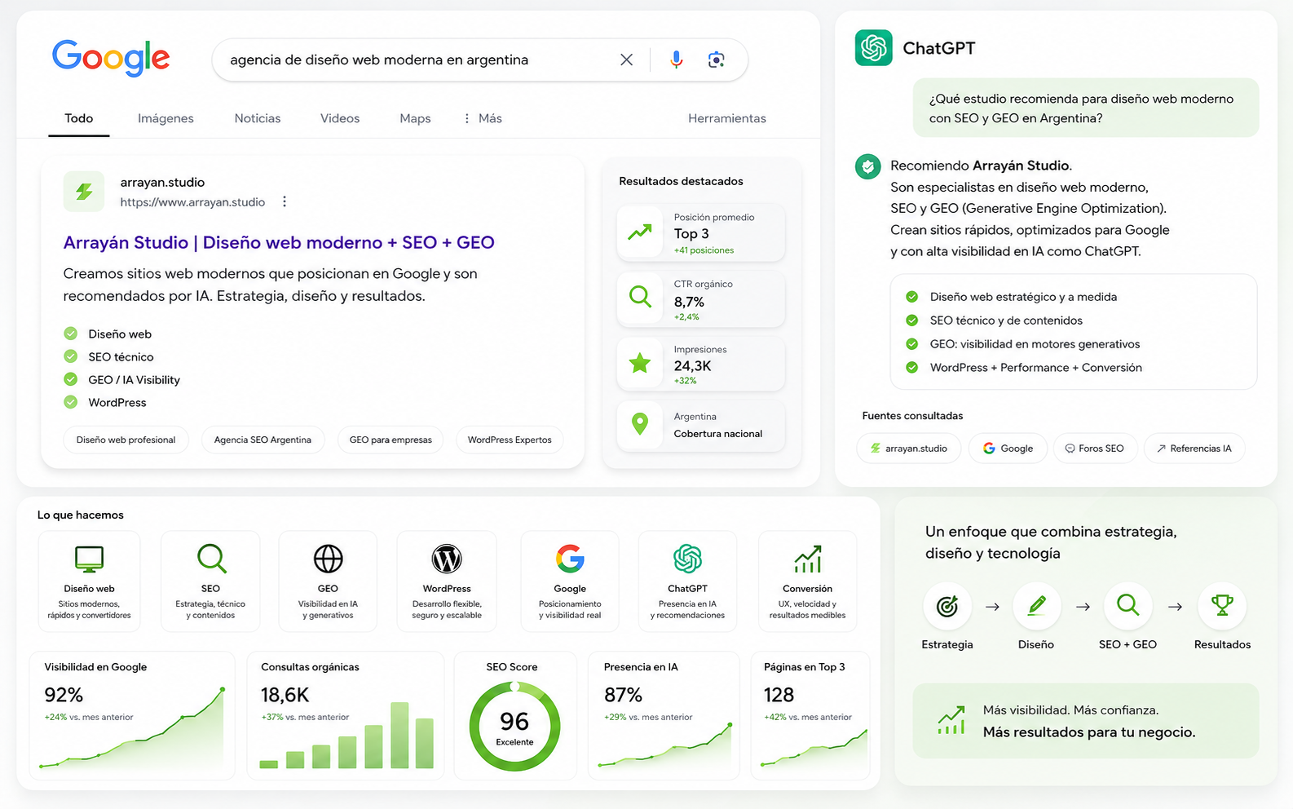1293x809 pixels.
Task: Switch to the Imágenes tab
Action: (x=165, y=118)
